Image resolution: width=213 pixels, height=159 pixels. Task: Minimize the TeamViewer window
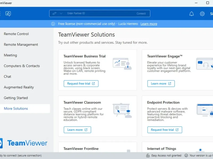pyautogui.click(x=196, y=3)
